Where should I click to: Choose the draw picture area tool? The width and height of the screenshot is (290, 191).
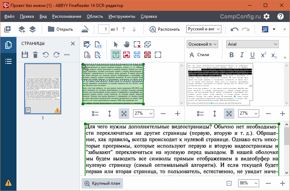point(126,55)
